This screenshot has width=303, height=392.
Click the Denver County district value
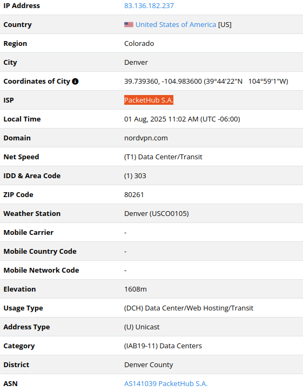pos(149,365)
